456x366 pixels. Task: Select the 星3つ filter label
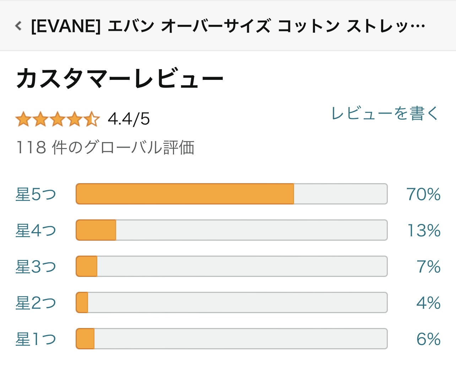point(37,266)
